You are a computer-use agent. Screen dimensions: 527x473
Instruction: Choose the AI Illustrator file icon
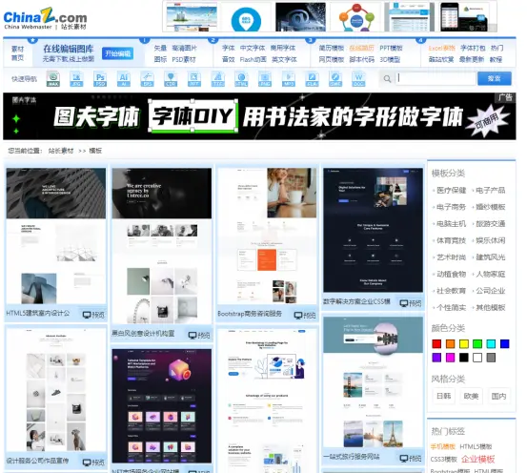pos(124,79)
